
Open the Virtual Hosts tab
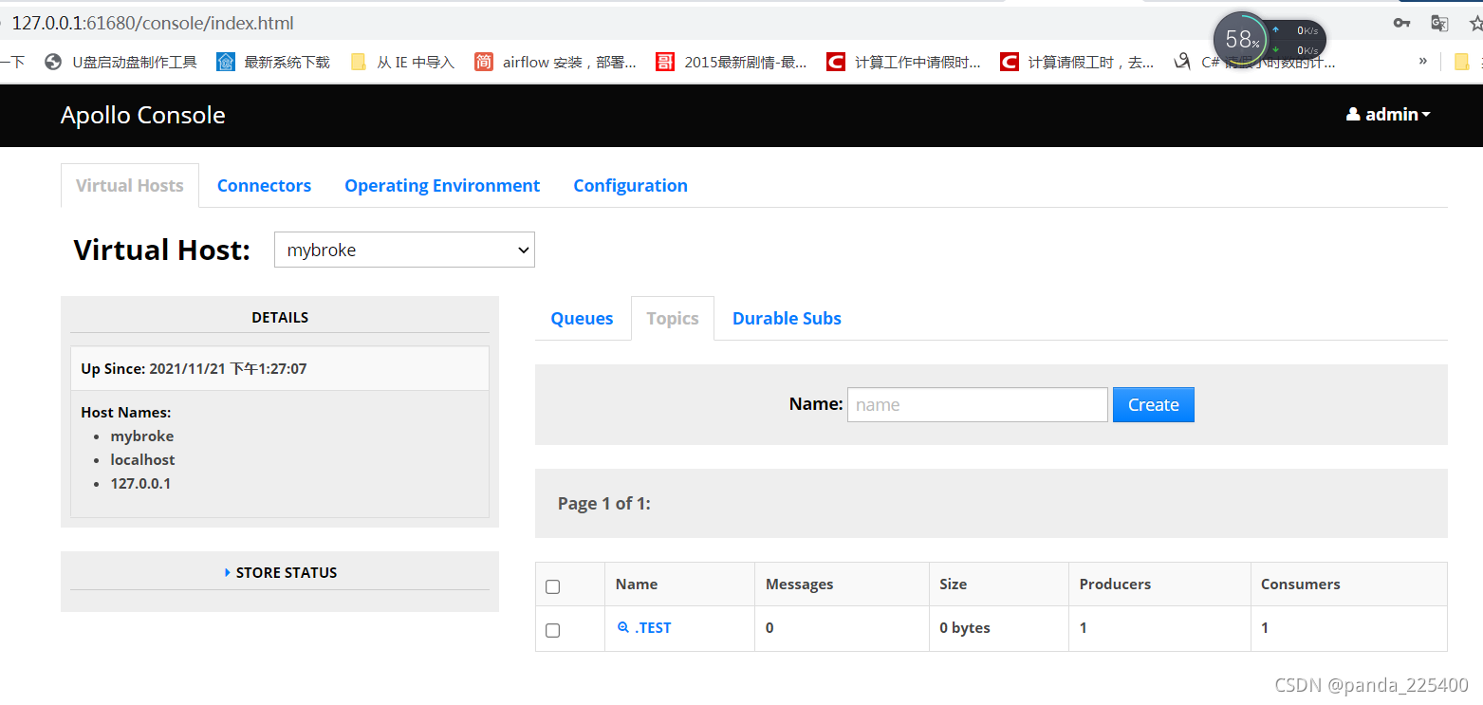pyautogui.click(x=130, y=185)
